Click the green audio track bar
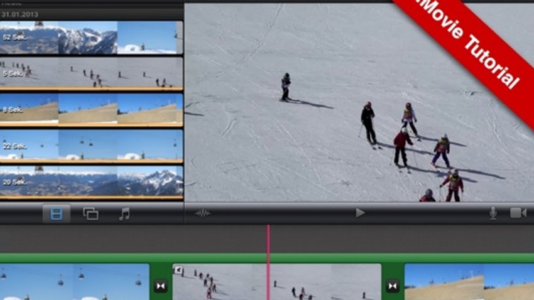534x300 pixels. pyautogui.click(x=267, y=257)
